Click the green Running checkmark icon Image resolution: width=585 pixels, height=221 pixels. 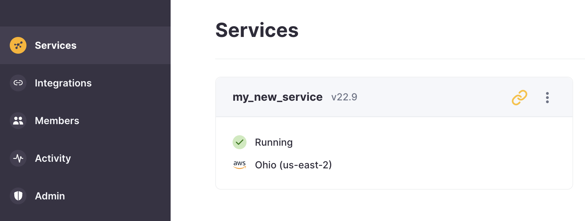point(240,142)
